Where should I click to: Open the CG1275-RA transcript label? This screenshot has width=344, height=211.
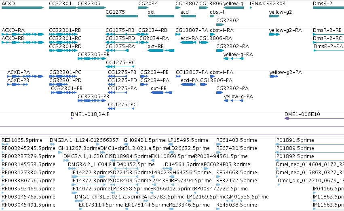[120, 46]
